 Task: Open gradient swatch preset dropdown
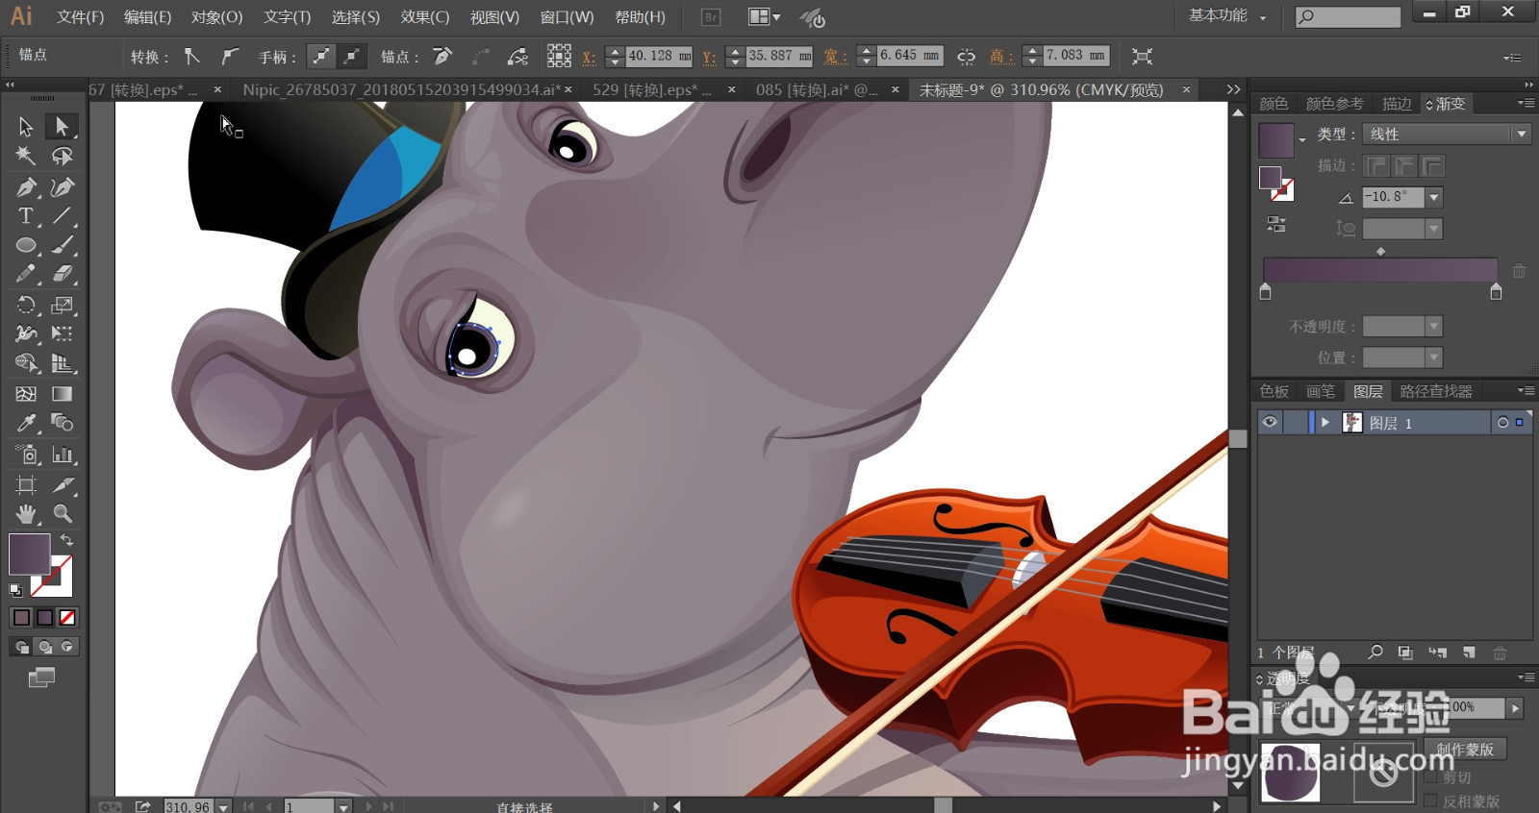[1302, 140]
